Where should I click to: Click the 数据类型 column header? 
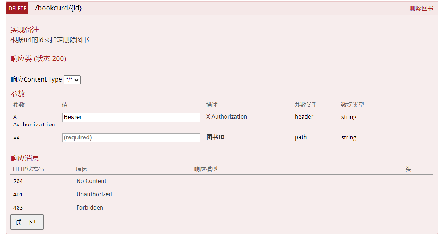pyautogui.click(x=353, y=105)
